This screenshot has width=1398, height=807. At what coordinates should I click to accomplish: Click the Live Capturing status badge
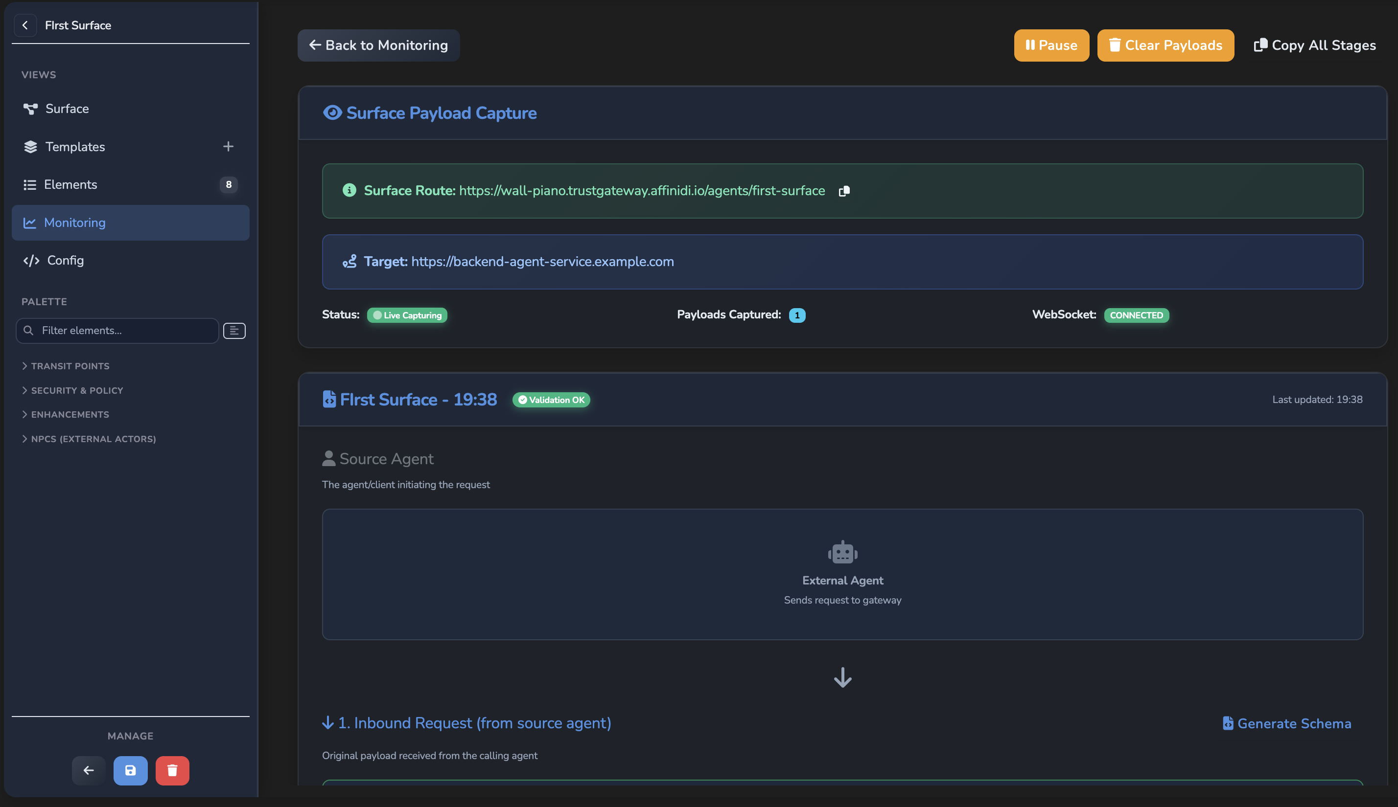click(x=407, y=315)
